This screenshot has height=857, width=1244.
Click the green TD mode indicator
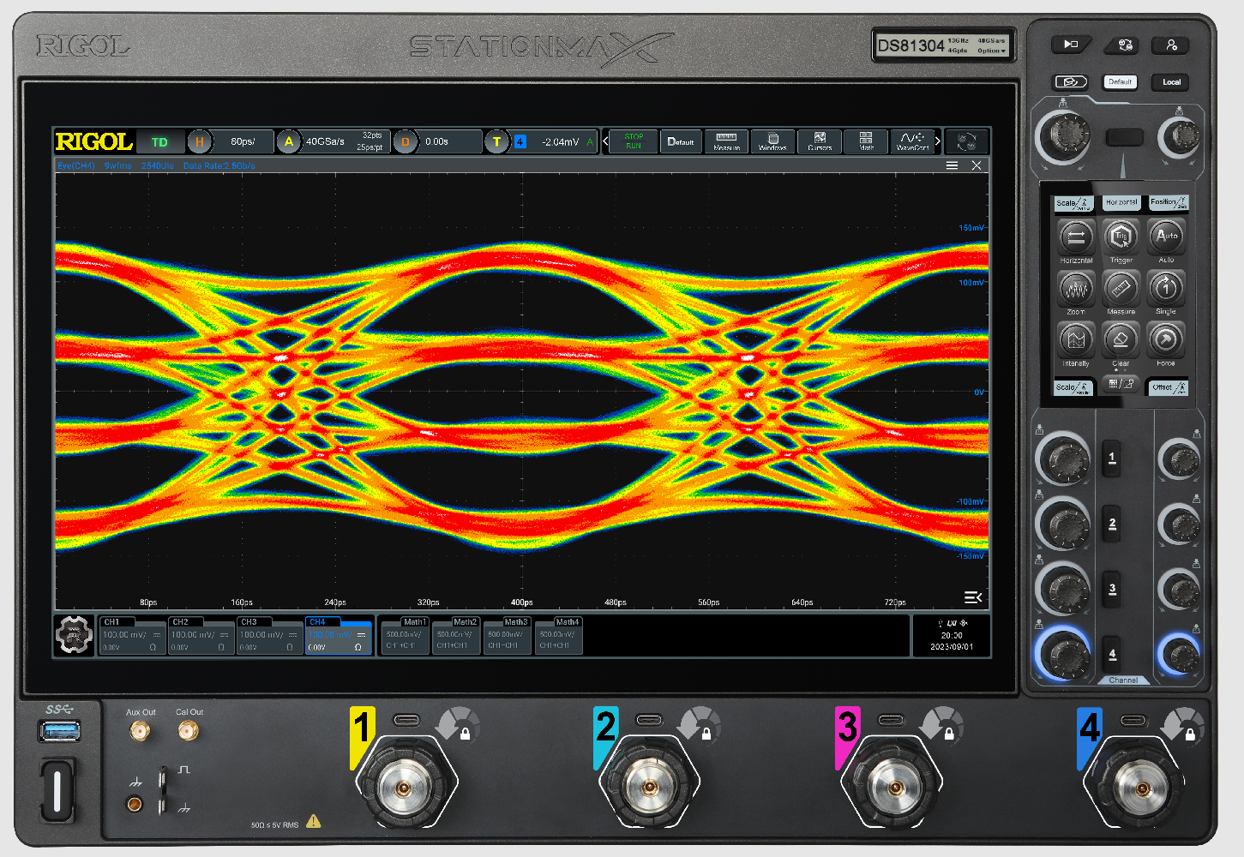coord(159,142)
